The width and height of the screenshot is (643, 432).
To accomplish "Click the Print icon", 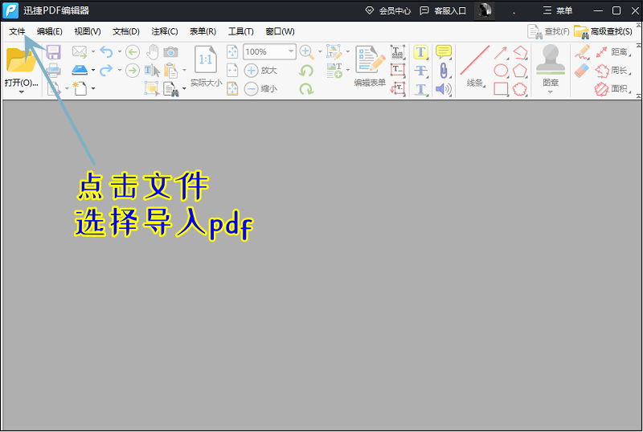I will [53, 70].
